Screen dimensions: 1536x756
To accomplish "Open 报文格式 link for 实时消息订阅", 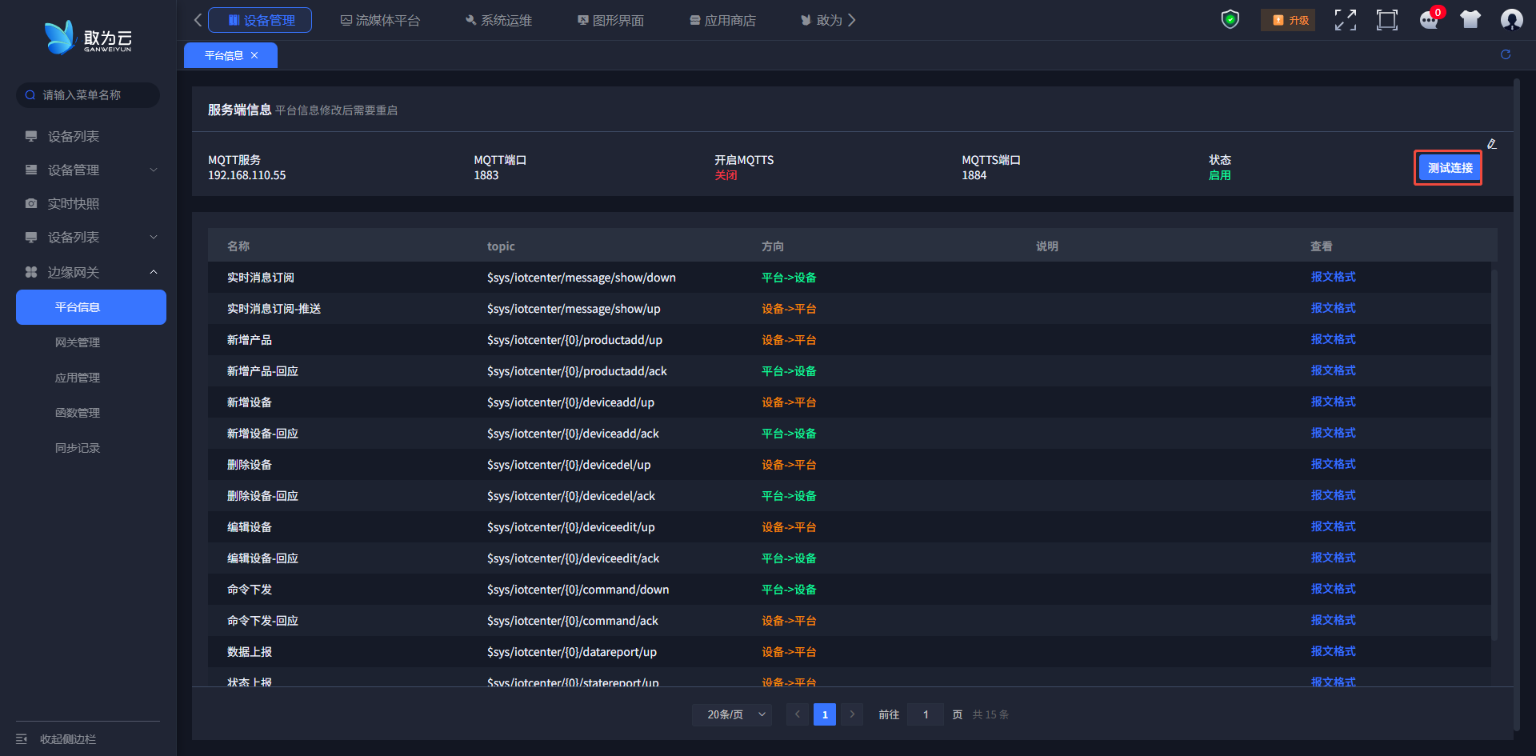I will click(1333, 277).
